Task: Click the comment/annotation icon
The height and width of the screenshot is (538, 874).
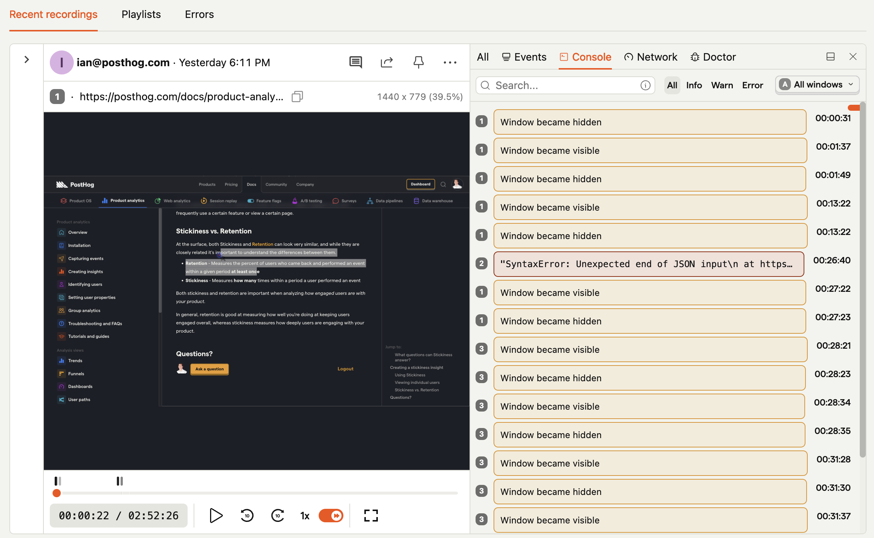Action: 355,62
